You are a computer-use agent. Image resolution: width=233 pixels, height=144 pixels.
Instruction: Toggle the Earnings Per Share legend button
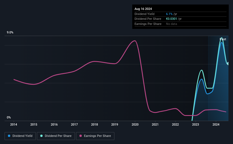point(95,136)
